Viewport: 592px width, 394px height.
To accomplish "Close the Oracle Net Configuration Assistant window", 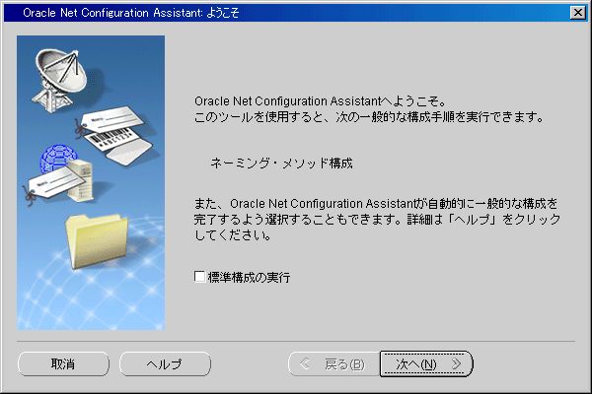I will coord(577,13).
